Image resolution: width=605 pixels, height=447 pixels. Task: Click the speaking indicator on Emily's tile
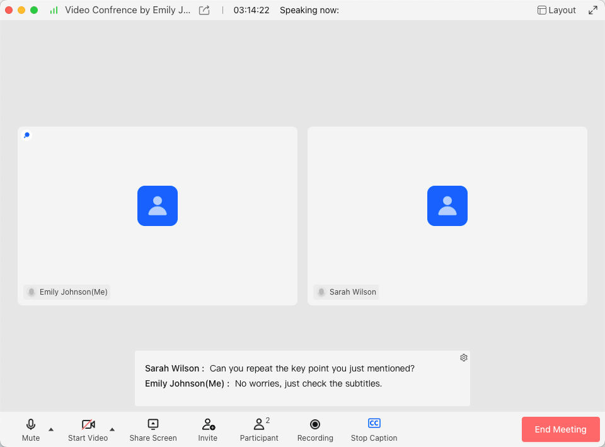pyautogui.click(x=26, y=135)
